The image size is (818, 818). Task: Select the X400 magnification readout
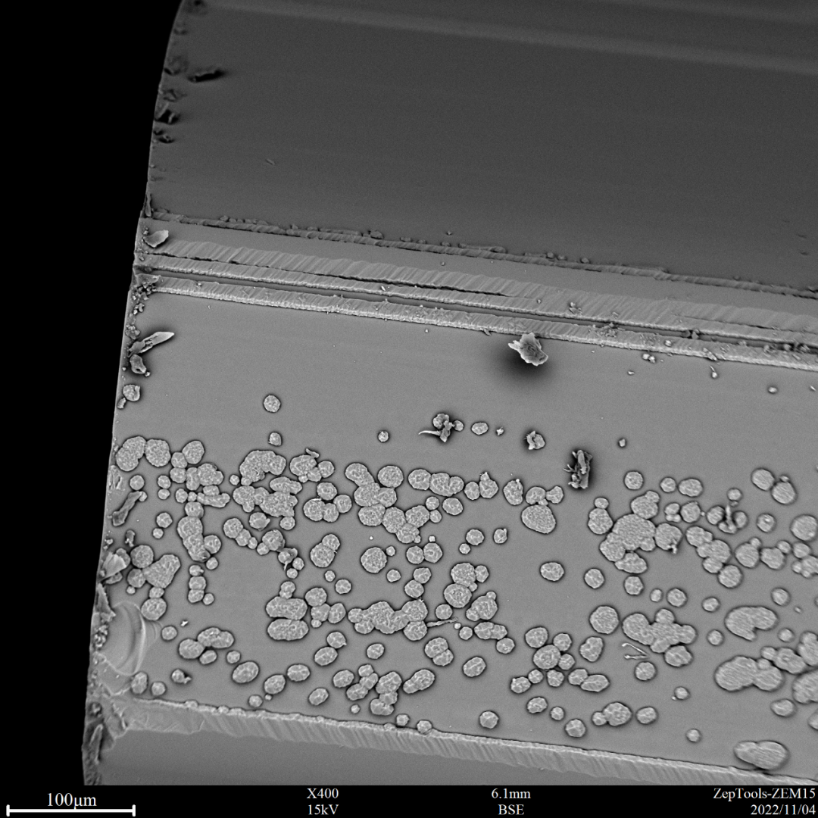[323, 794]
